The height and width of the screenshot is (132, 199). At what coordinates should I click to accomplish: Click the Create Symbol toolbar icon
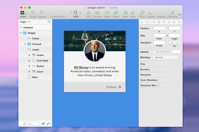pos(58,13)
